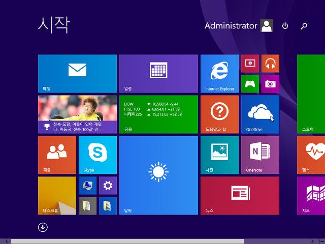Screen dimensions: 325x244
Task: Open the Photos tile
Action: (219, 155)
